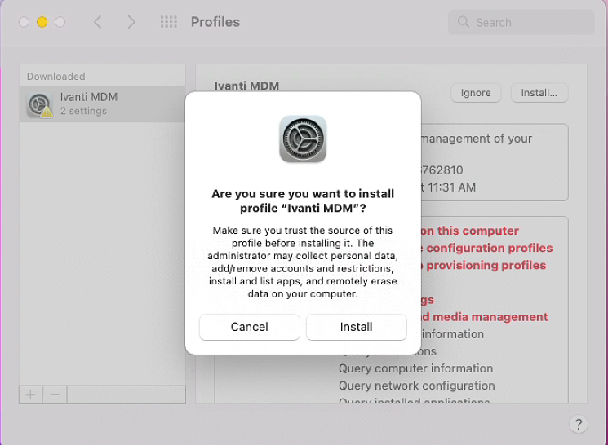Click the "management of your" description text
Image resolution: width=608 pixels, height=445 pixels.
[x=477, y=139]
